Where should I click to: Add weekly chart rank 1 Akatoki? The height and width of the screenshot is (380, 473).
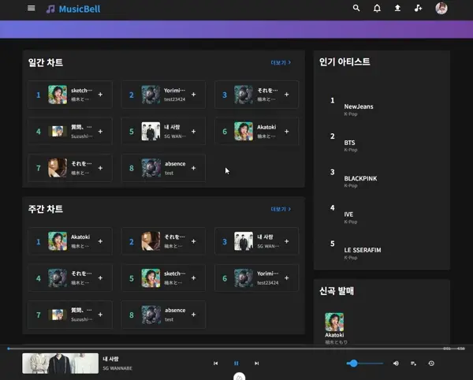pos(100,240)
